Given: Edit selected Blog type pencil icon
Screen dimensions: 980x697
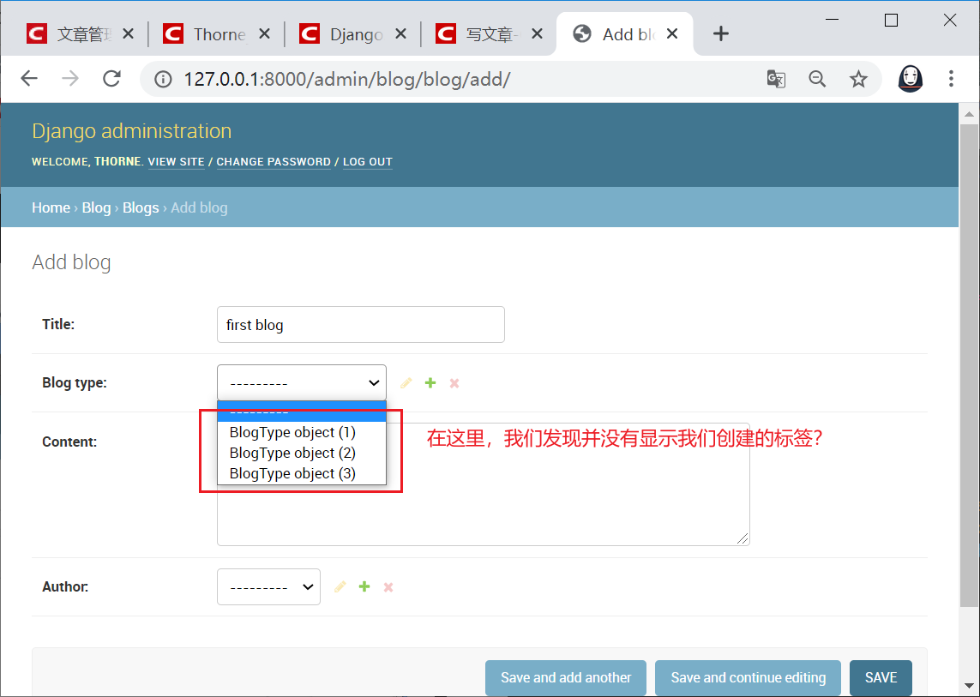Looking at the screenshot, I should click(406, 382).
